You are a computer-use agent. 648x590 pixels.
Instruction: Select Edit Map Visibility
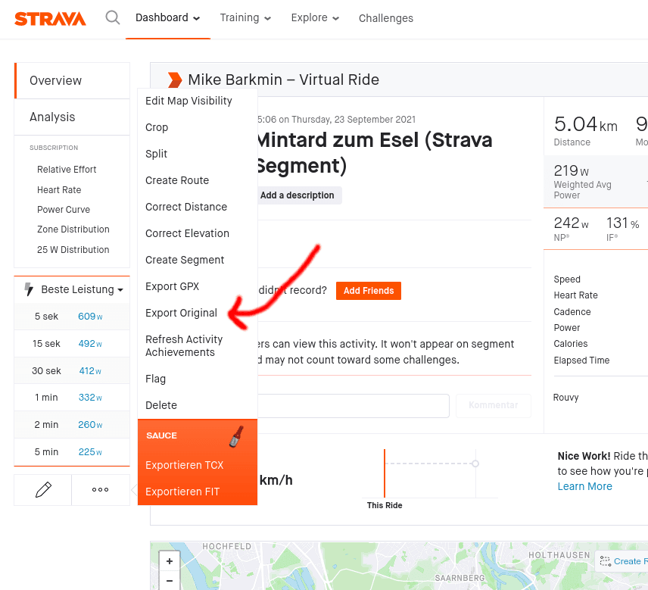[188, 101]
